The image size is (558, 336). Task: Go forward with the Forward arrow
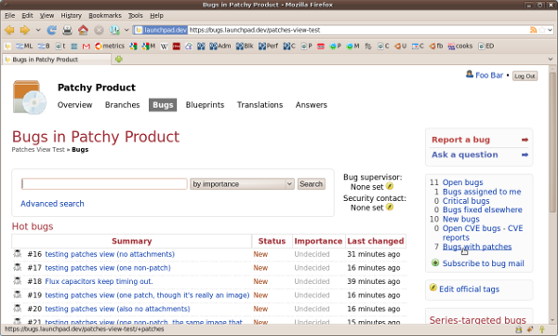click(x=25, y=31)
